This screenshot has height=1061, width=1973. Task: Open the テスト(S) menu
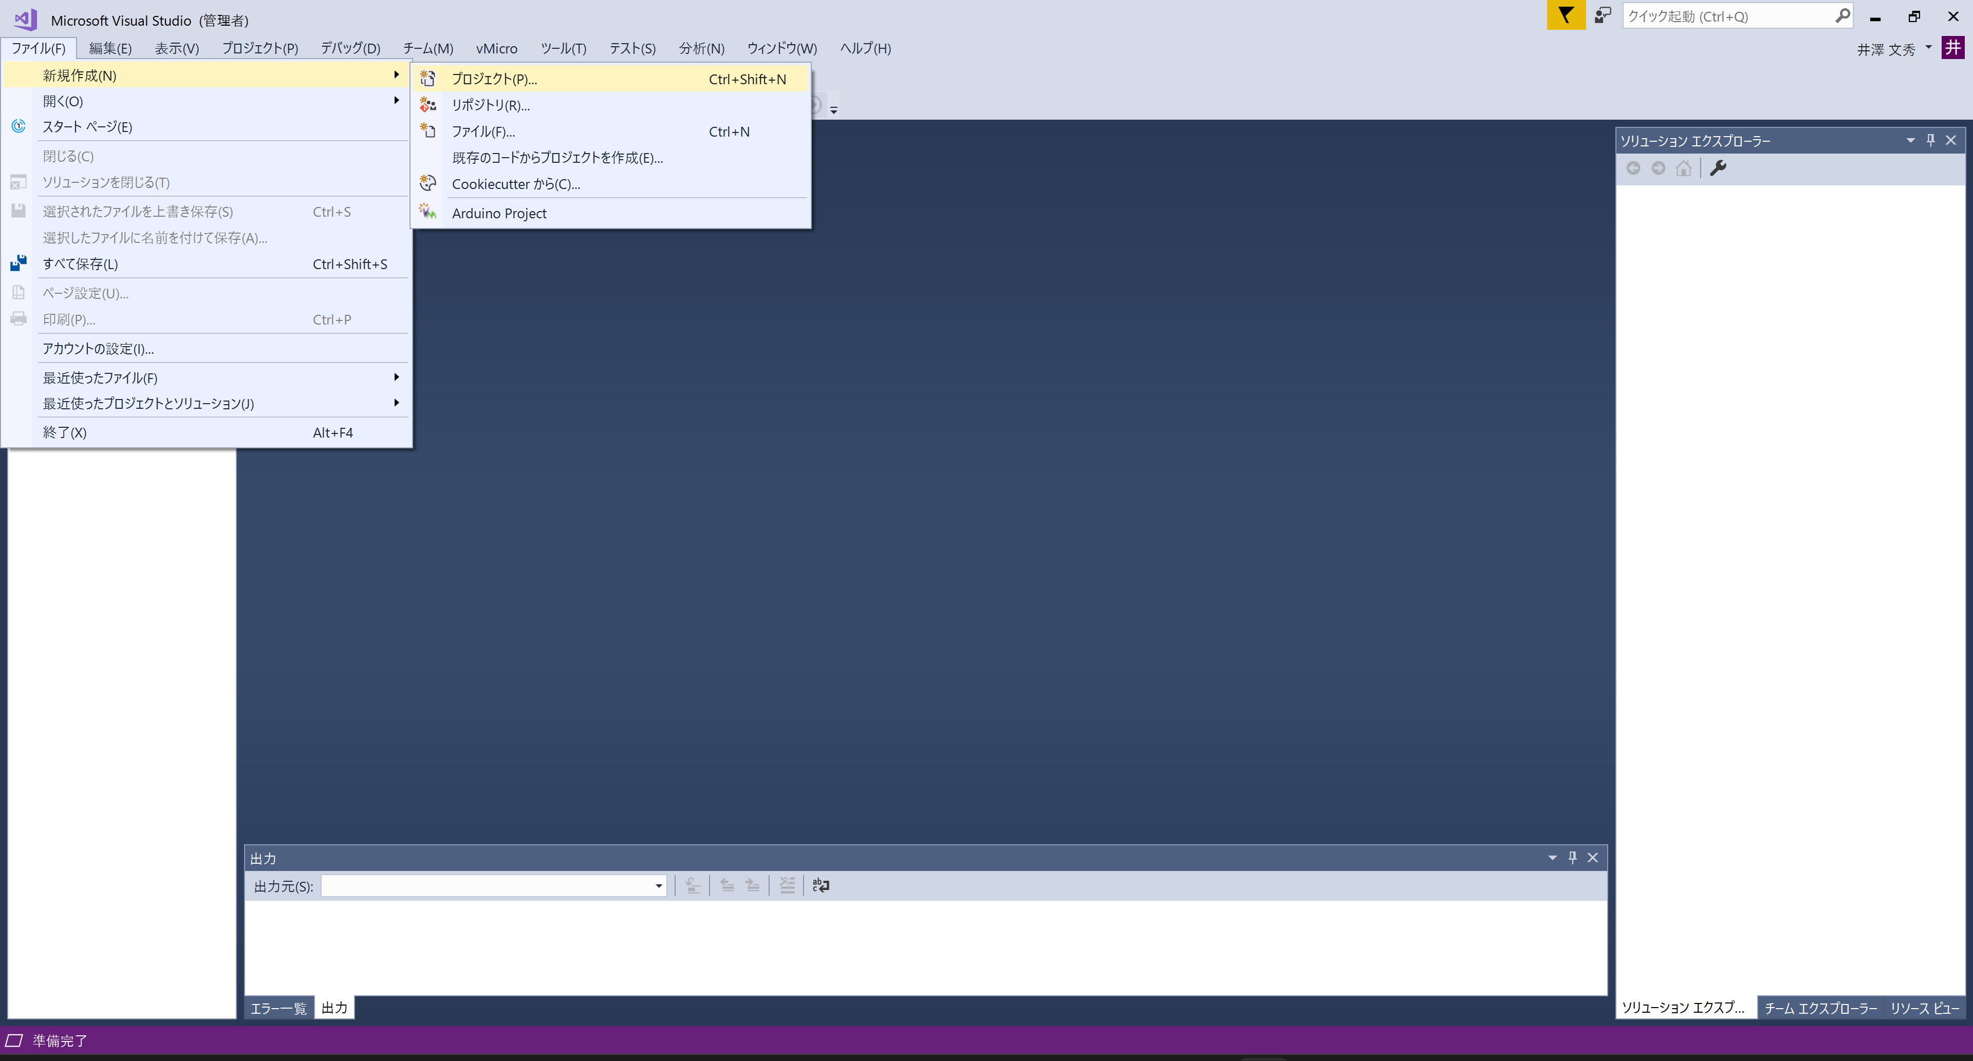pyautogui.click(x=632, y=48)
